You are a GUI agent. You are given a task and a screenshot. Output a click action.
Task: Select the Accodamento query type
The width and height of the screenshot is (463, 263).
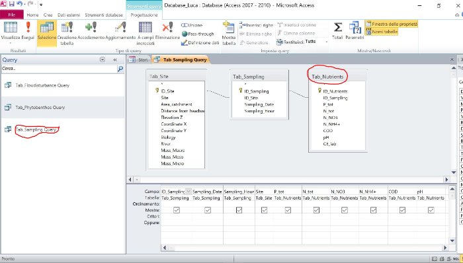click(x=91, y=30)
